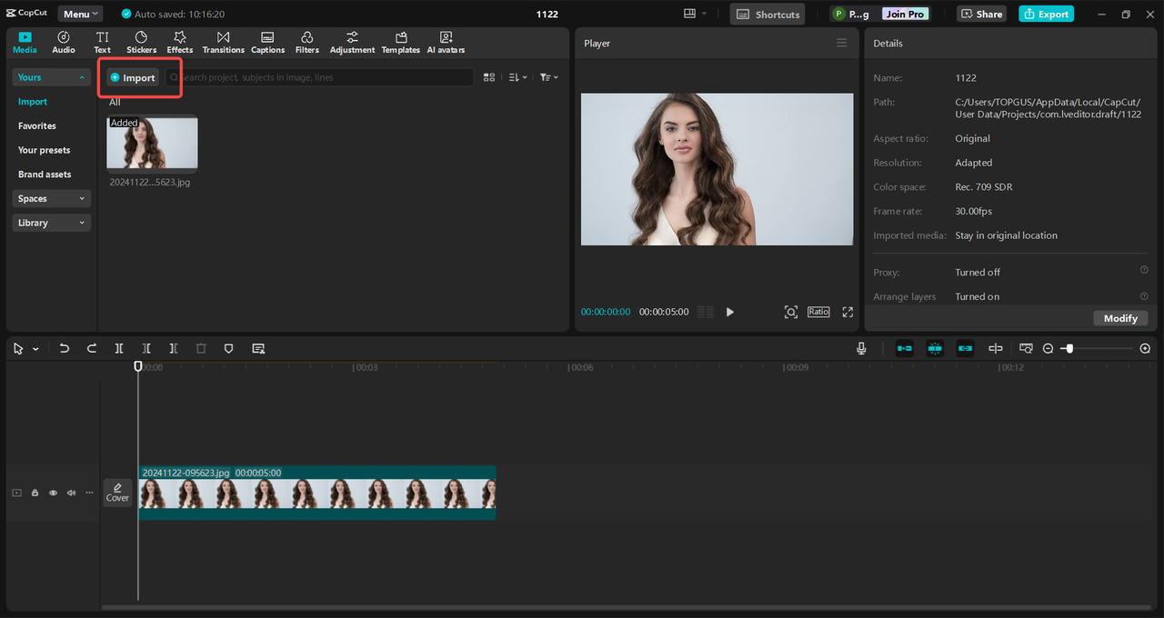This screenshot has height=618, width=1164.
Task: Open the Adjustment panel
Action: pos(352,43)
